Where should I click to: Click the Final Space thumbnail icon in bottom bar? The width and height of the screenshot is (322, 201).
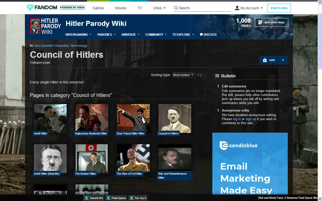click(x=108, y=198)
